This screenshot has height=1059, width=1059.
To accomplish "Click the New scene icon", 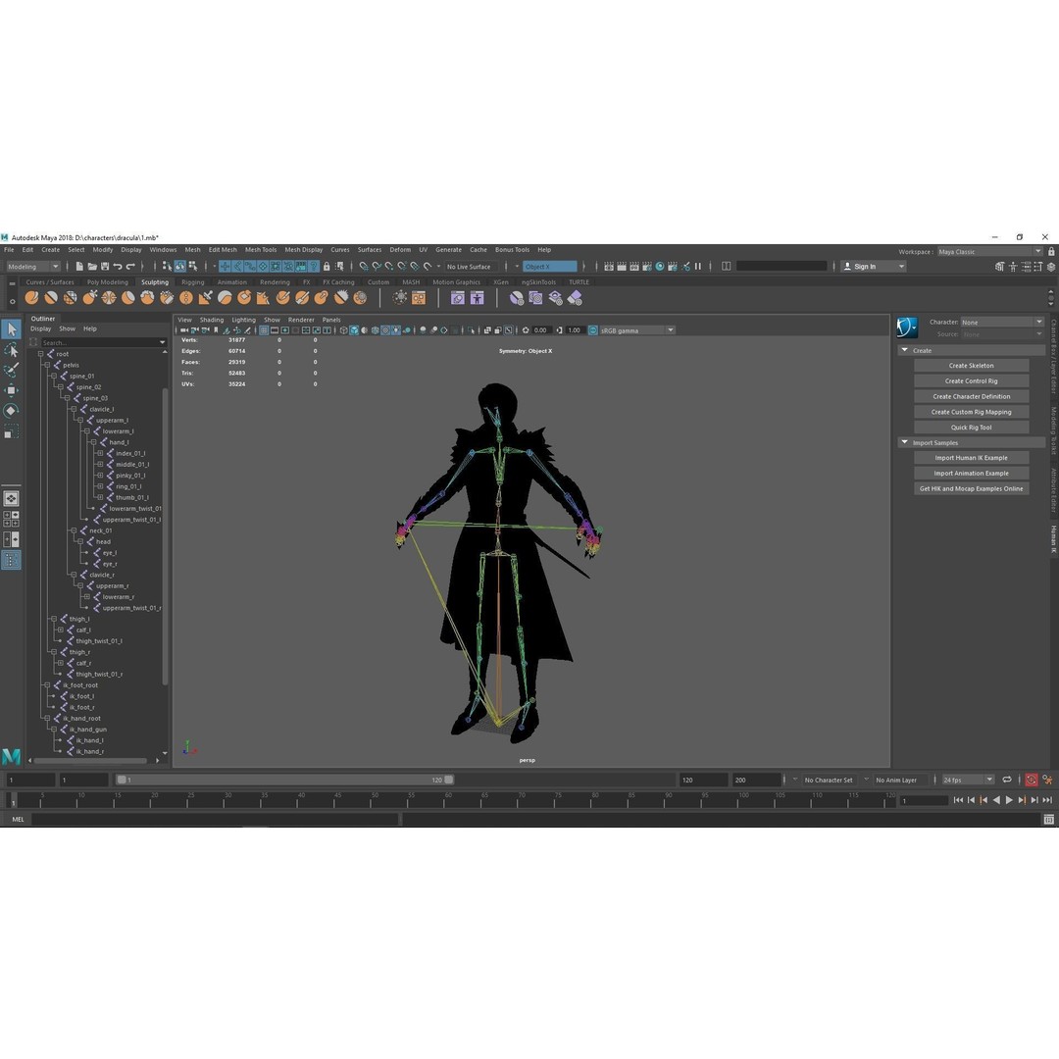I will [x=79, y=266].
